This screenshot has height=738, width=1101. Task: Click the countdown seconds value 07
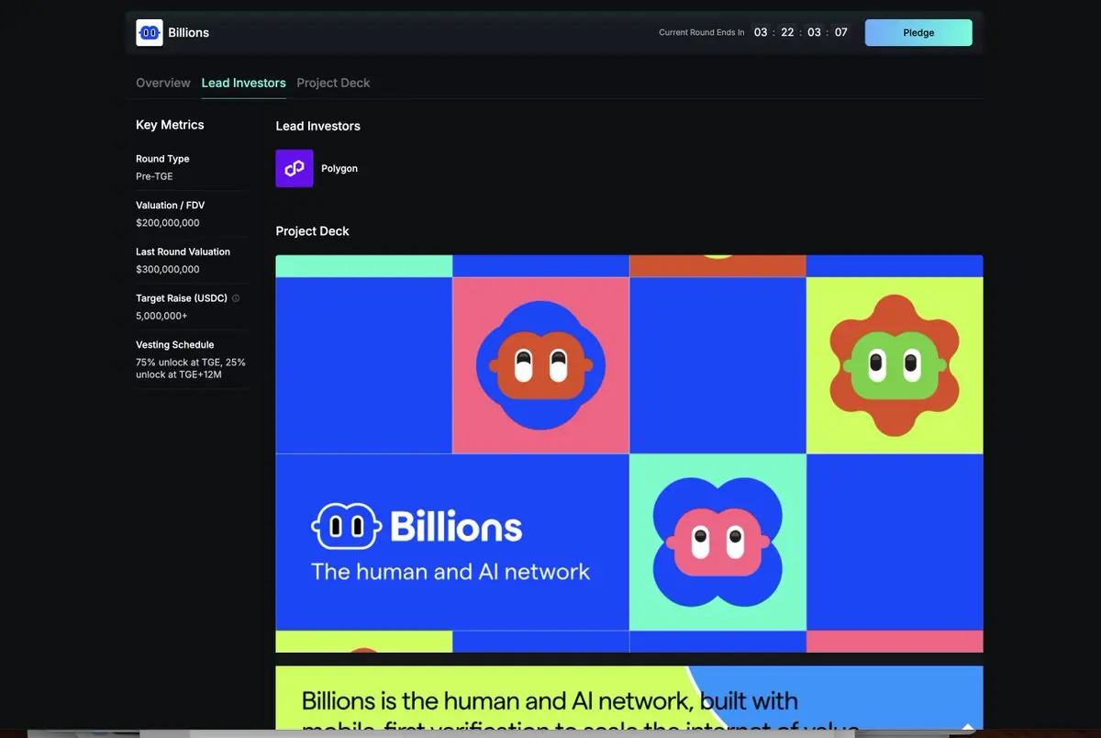point(841,32)
